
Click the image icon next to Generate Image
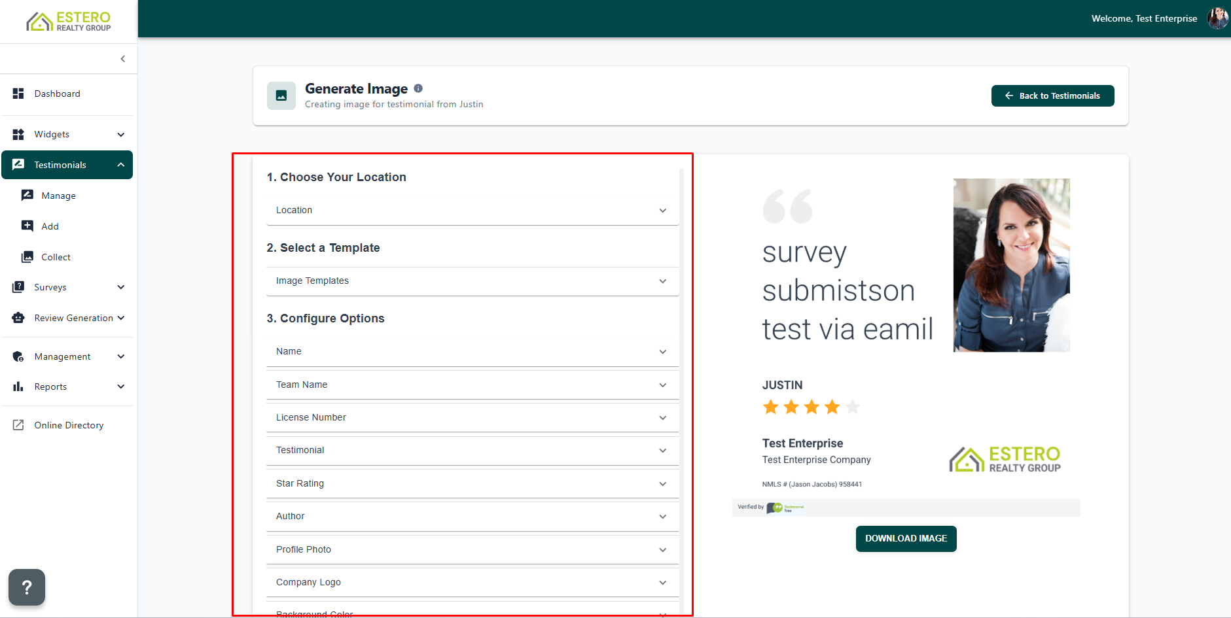click(281, 95)
